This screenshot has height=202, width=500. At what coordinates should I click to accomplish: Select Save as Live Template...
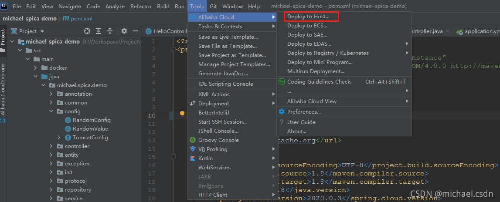(232, 37)
